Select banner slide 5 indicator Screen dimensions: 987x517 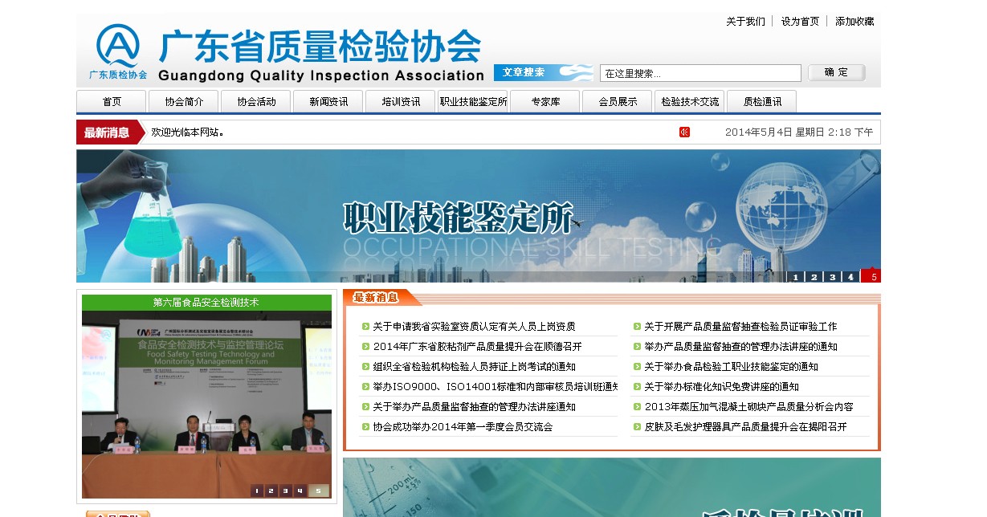pyautogui.click(x=872, y=276)
